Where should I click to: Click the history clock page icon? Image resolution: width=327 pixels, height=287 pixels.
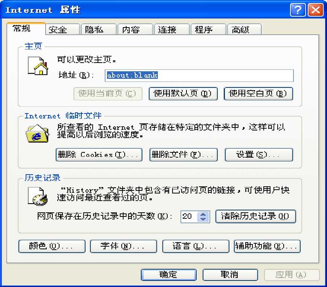[x=38, y=196]
